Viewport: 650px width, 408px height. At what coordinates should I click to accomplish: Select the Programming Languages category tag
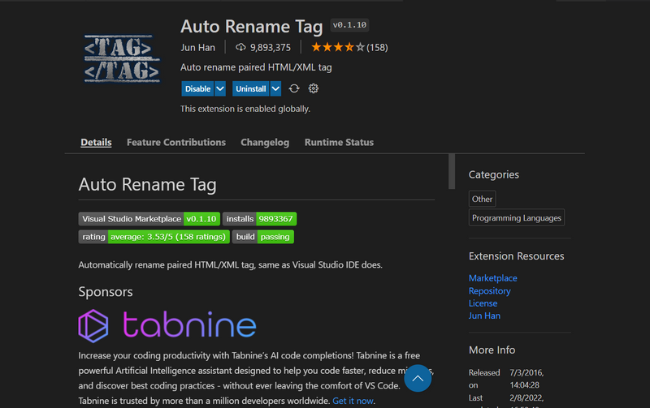click(517, 217)
